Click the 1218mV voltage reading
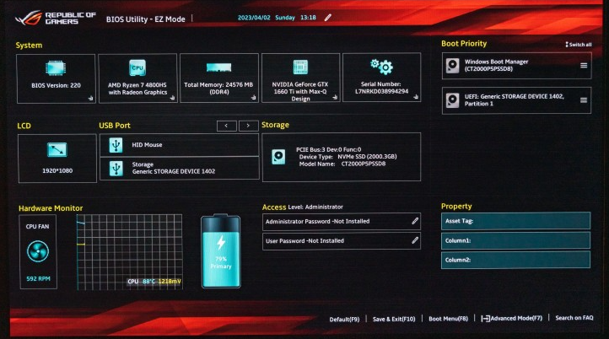The width and height of the screenshot is (609, 339). click(170, 281)
